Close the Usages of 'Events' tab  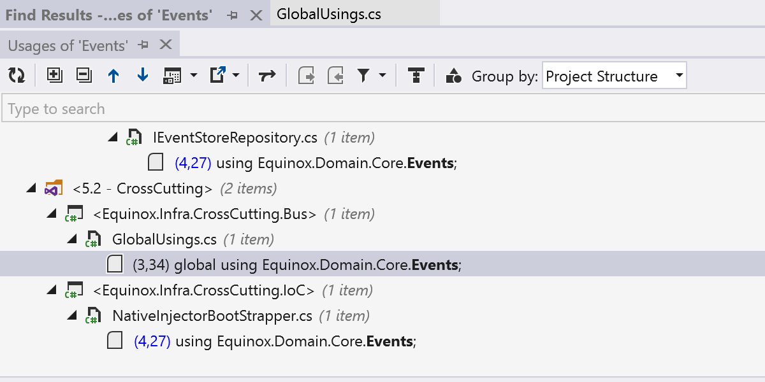[166, 45]
